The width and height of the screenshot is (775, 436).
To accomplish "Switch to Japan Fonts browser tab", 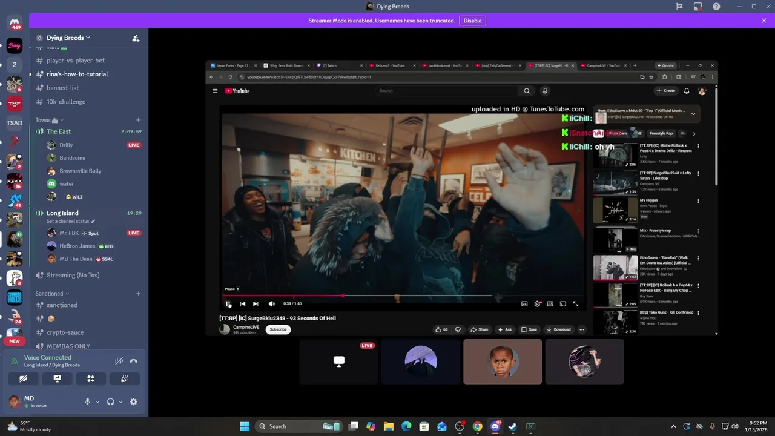I will coord(233,65).
